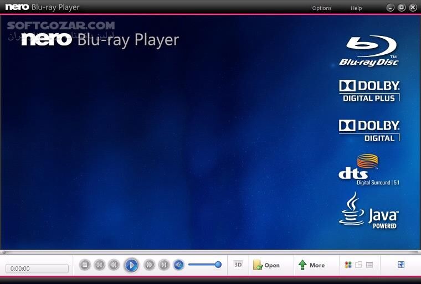This screenshot has width=421, height=284.
Task: Expand the More options button
Action: 311,265
